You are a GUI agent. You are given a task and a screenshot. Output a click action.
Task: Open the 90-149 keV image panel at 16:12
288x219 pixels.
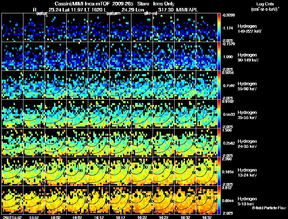99,56
